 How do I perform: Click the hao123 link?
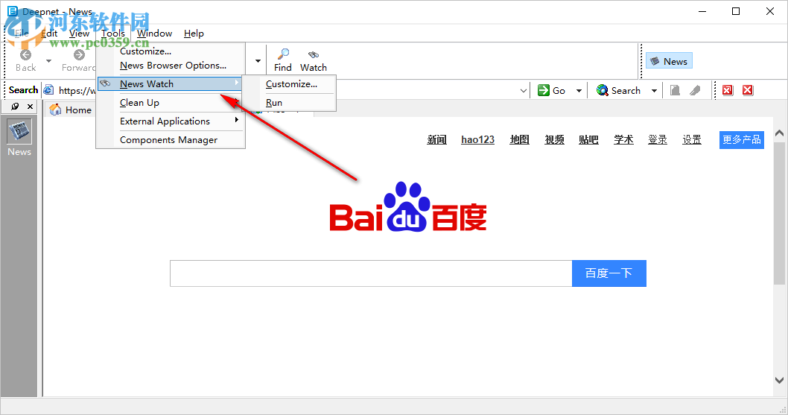tap(478, 139)
